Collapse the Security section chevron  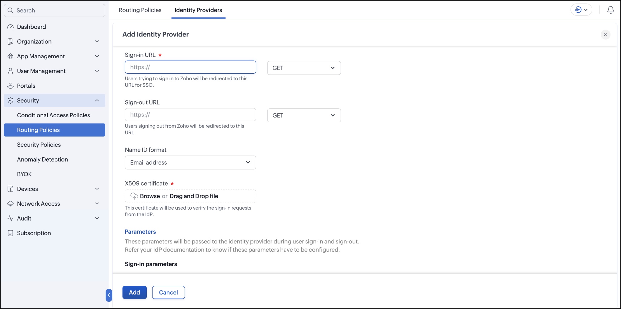coord(97,100)
